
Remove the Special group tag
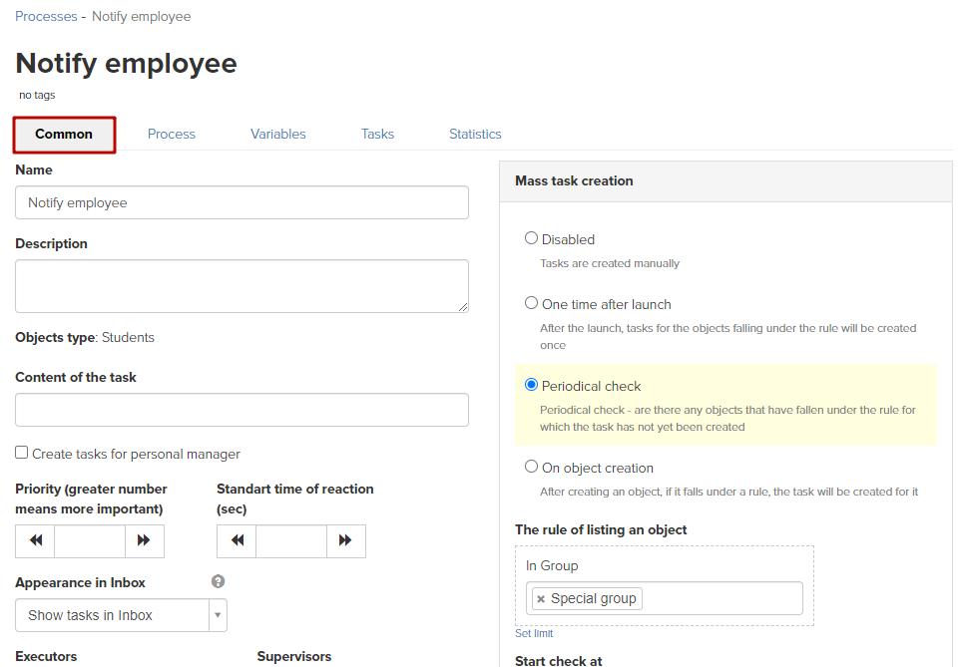click(x=541, y=599)
